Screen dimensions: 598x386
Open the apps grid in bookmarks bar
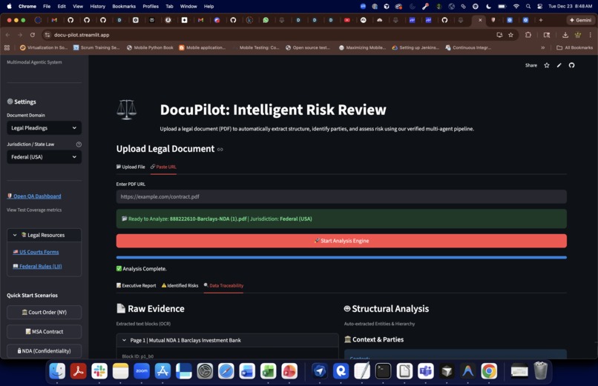7,47
